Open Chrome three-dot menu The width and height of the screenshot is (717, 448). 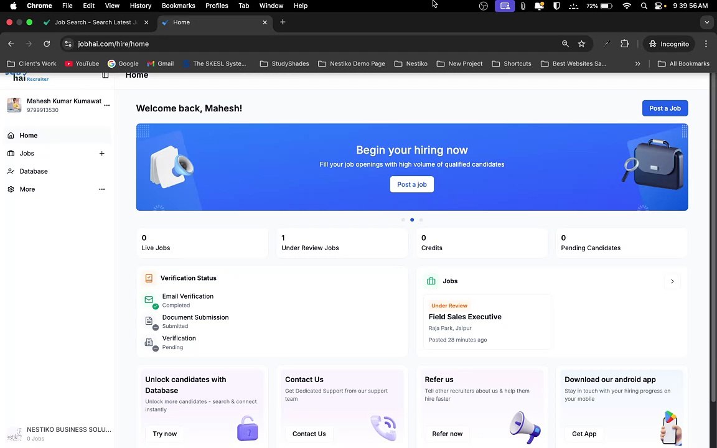(706, 44)
